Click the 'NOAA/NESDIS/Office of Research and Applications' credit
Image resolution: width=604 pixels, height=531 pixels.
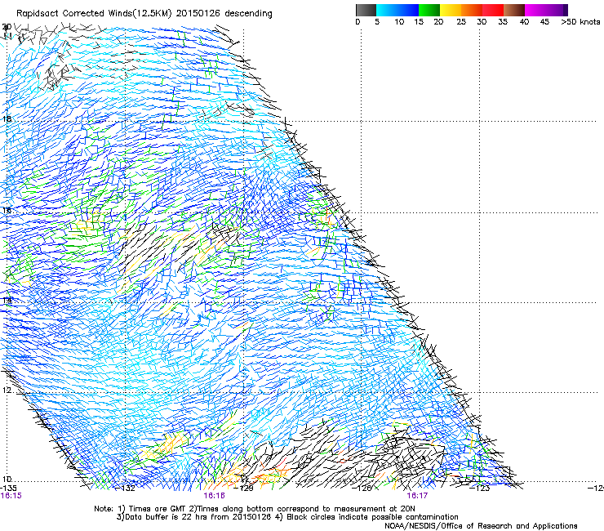tap(481, 525)
